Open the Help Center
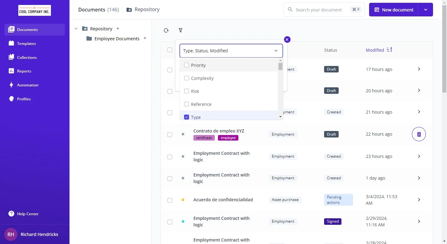This screenshot has height=244, width=447. [x=28, y=214]
